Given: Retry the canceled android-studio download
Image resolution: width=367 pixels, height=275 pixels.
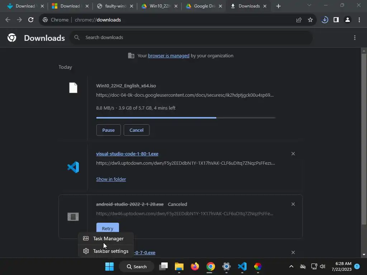Looking at the screenshot, I should pos(108,227).
